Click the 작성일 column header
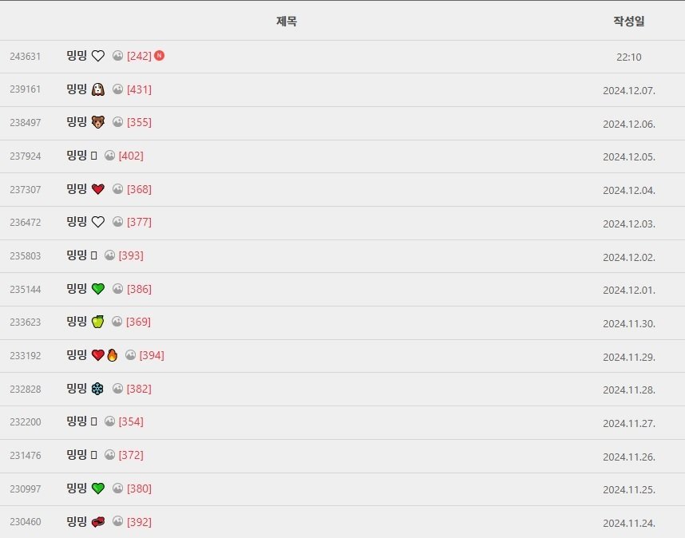The width and height of the screenshot is (685, 538). click(x=629, y=21)
